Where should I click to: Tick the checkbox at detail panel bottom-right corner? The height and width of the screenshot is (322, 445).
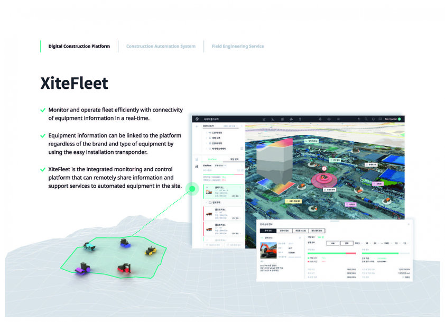(403, 277)
